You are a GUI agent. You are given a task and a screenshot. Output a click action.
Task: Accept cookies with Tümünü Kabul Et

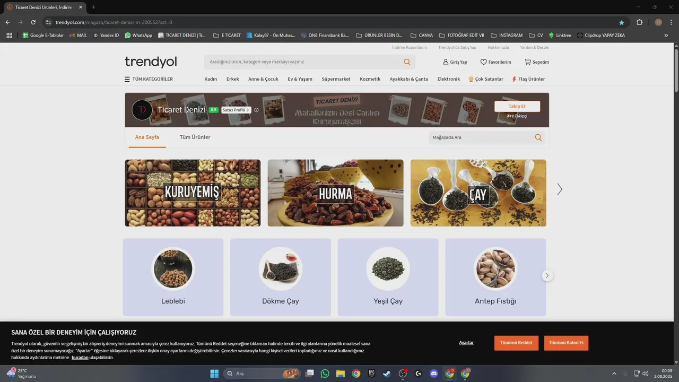pos(566,343)
